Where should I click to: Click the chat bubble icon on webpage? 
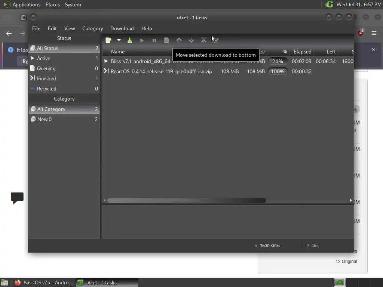pos(17,198)
